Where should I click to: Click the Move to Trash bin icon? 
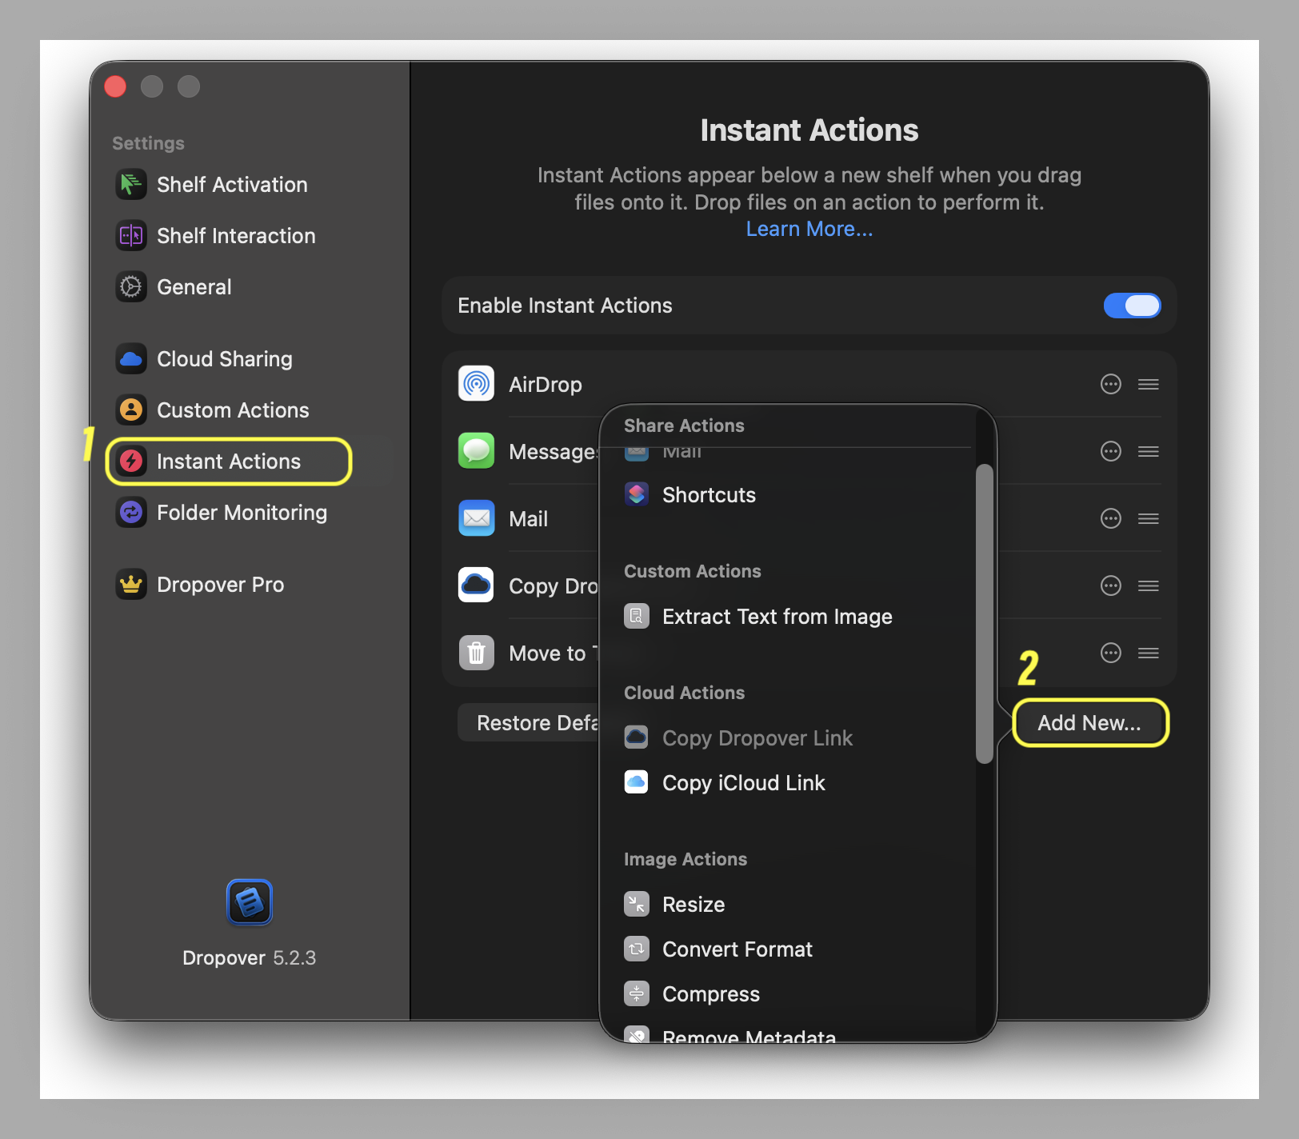point(476,653)
